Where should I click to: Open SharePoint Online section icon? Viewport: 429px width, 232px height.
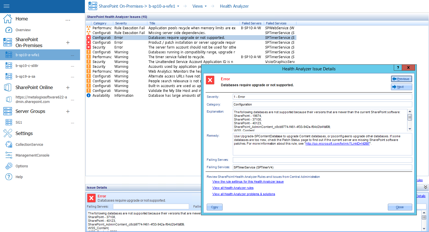pyautogui.click(x=8, y=87)
